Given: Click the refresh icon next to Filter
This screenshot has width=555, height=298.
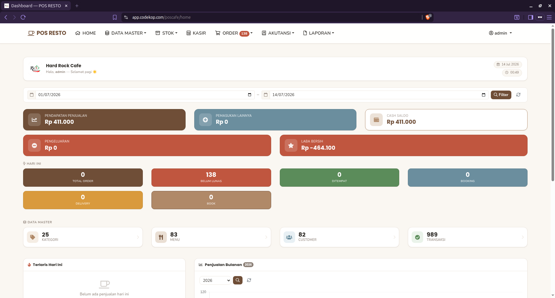Looking at the screenshot, I should (519, 95).
